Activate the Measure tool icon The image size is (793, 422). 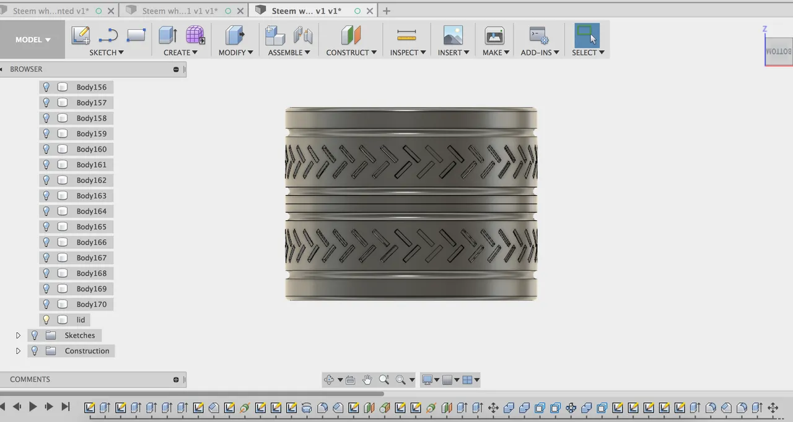click(406, 35)
